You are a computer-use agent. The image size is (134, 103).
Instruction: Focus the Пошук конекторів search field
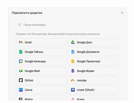[67, 25]
